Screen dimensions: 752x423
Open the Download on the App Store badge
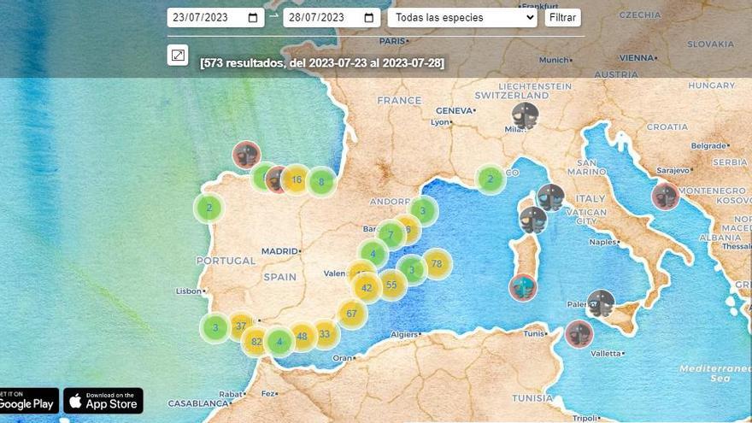[x=103, y=401]
